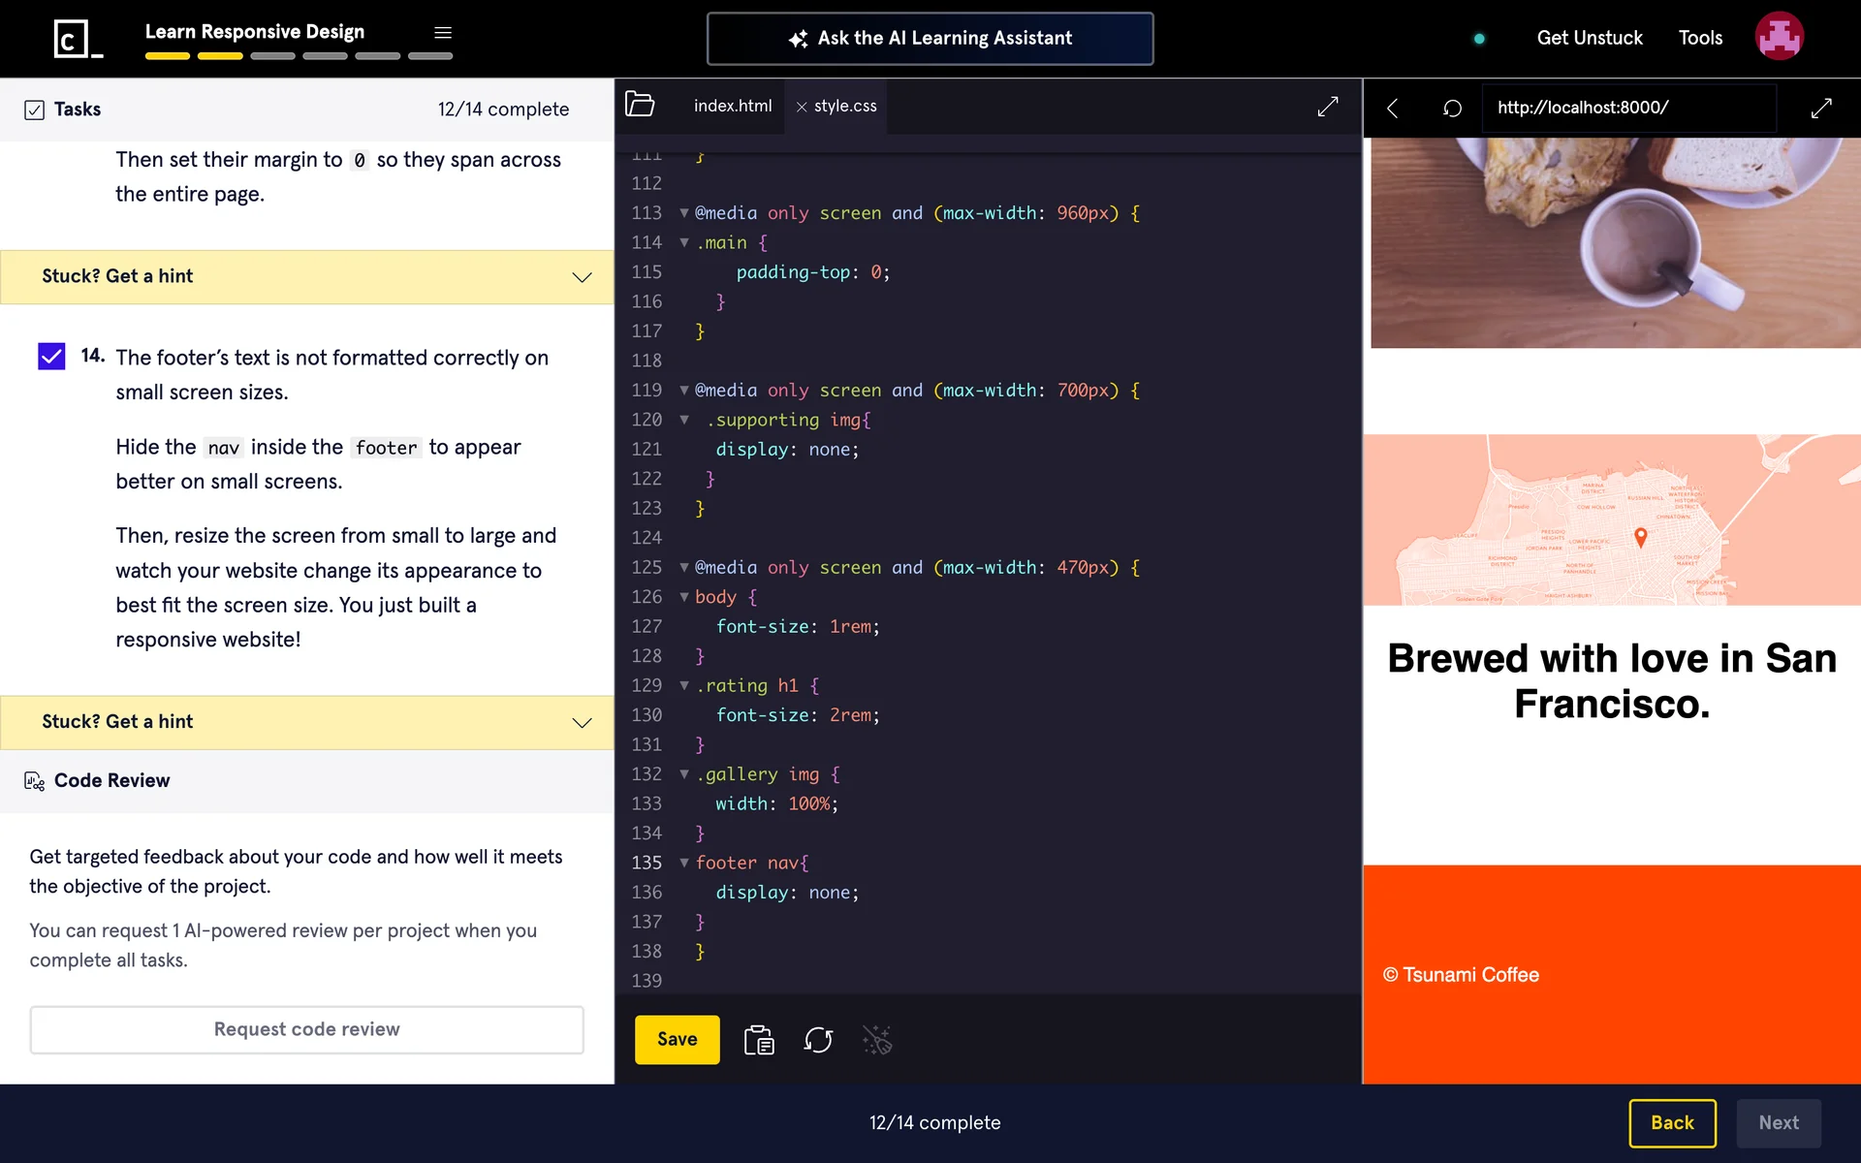This screenshot has width=1861, height=1163.
Task: Expand the code editor to fullscreen
Action: pyautogui.click(x=1328, y=107)
